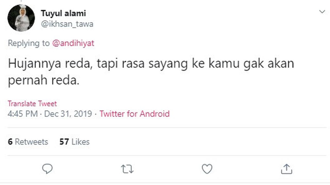Viewport: 330px width, 185px height.
Task: Click the display name Tuyul alami
Action: point(63,13)
